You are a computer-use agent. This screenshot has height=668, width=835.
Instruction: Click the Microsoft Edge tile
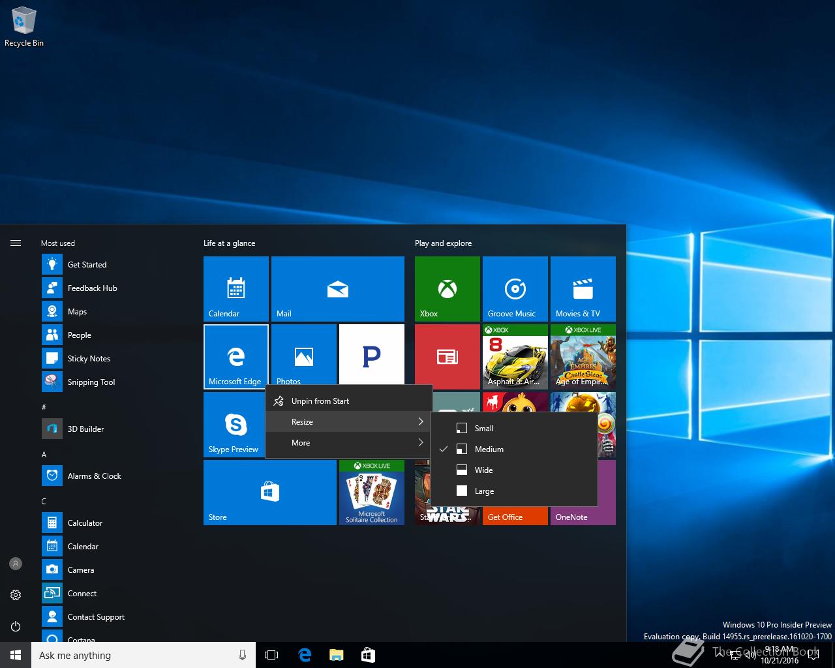tap(236, 357)
